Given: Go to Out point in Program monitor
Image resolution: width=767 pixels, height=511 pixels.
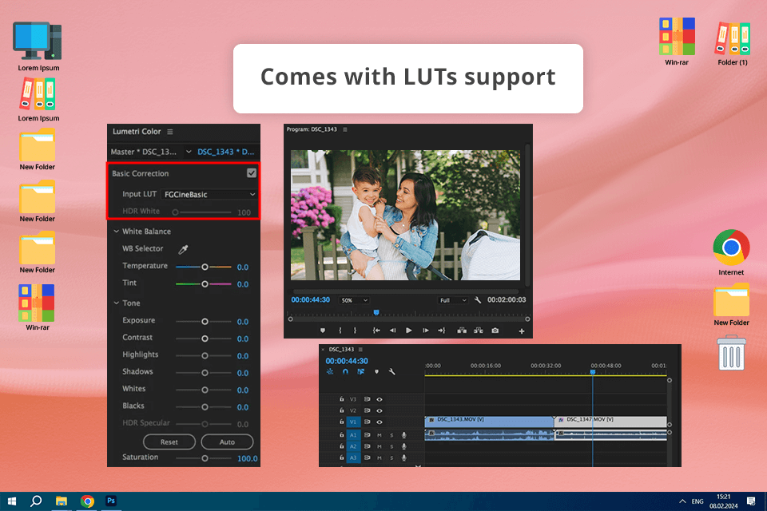Looking at the screenshot, I should click(x=441, y=331).
